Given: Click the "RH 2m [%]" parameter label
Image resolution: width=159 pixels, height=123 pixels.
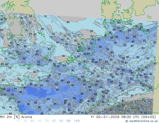Looking at the screenshot, I should click(10, 117).
